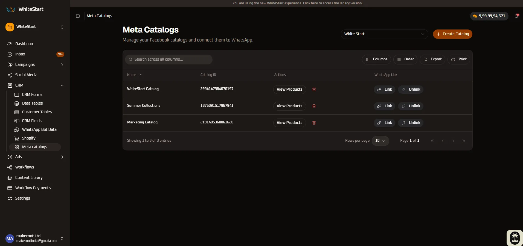Image resolution: width=523 pixels, height=246 pixels.
Task: Delete Summer Collections trash icon
Action: click(314, 106)
